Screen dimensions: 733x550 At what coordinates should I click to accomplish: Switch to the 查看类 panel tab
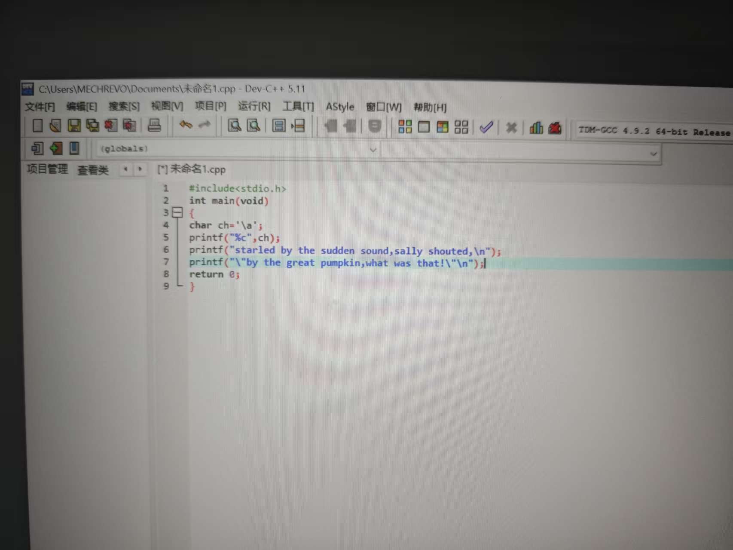93,170
